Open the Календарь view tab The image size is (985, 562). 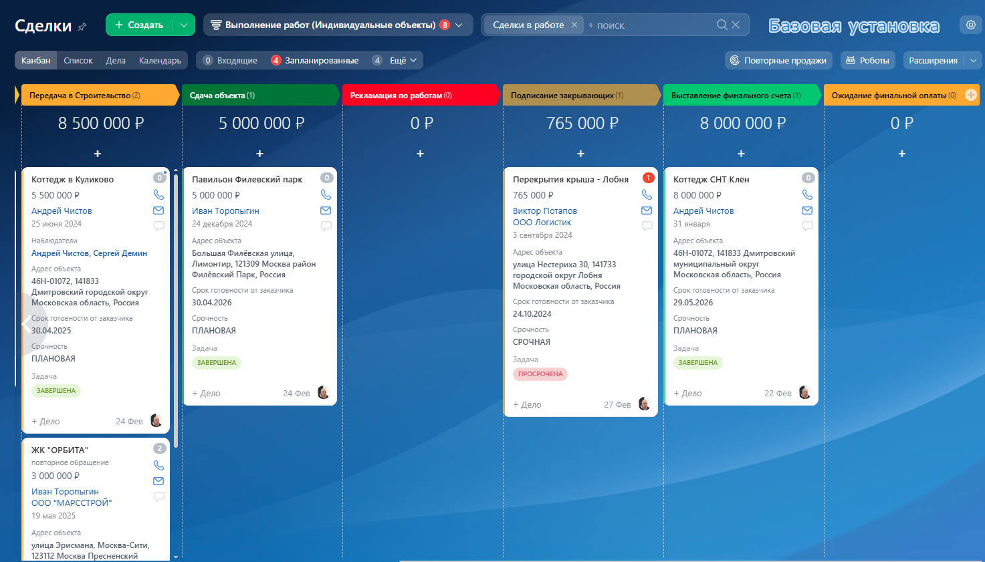[160, 60]
